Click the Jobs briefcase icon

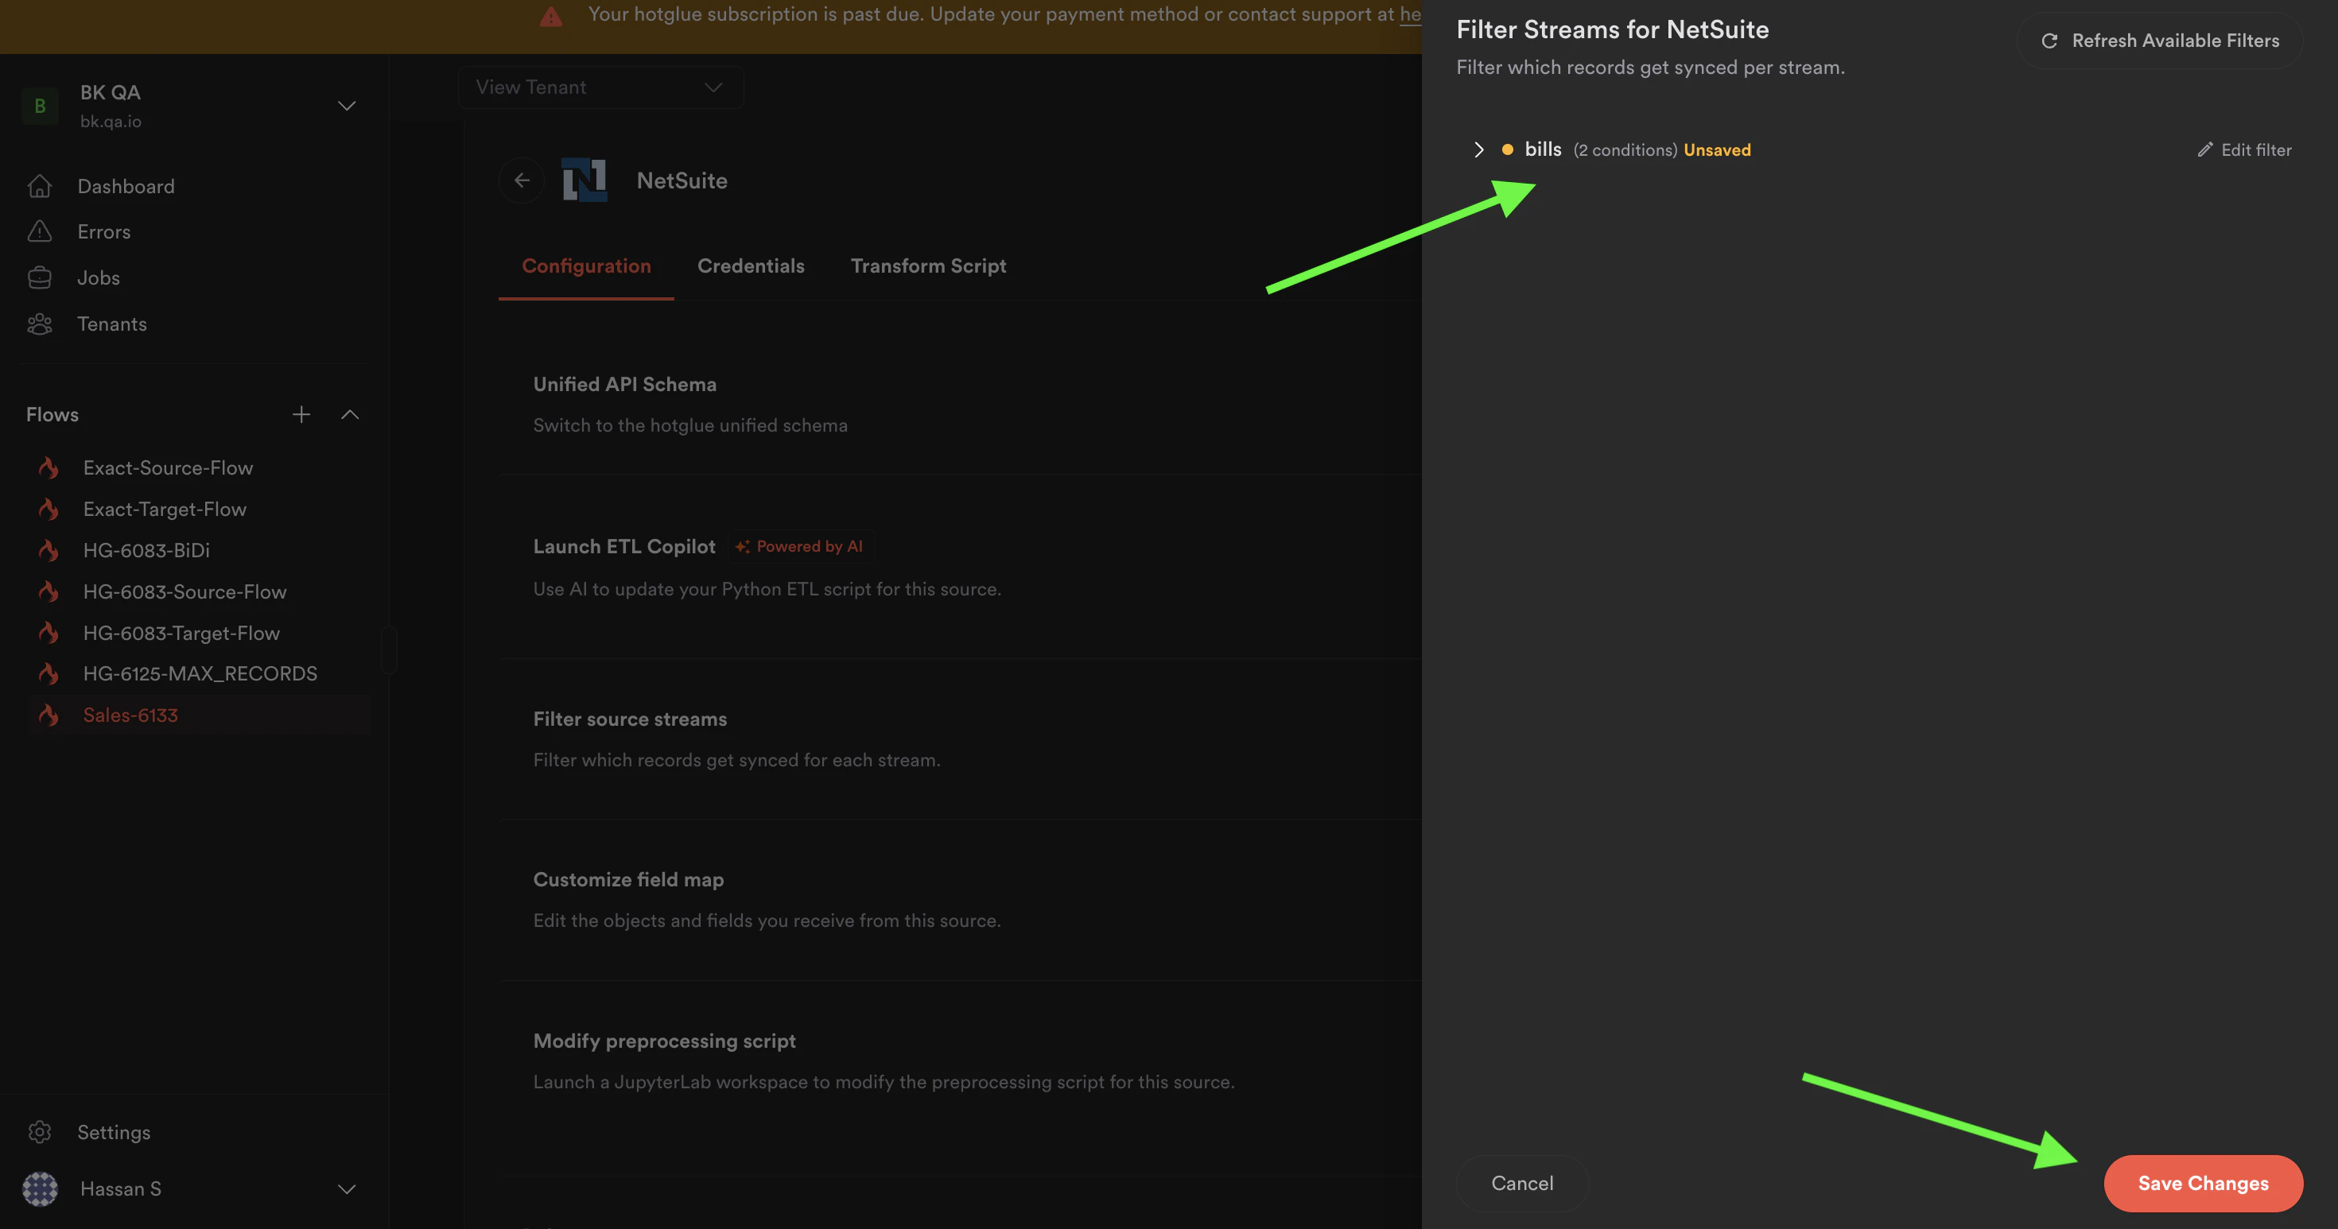pyautogui.click(x=39, y=277)
